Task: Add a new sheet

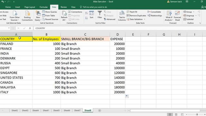Action: [x=99, y=111]
